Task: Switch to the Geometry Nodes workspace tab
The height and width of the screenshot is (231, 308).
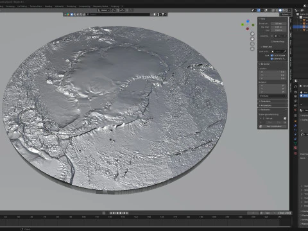Action: pyautogui.click(x=100, y=6)
